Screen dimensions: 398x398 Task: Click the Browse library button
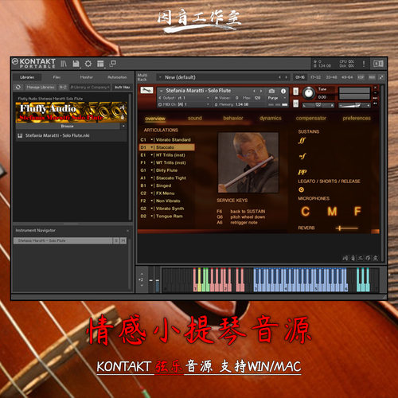point(67,127)
